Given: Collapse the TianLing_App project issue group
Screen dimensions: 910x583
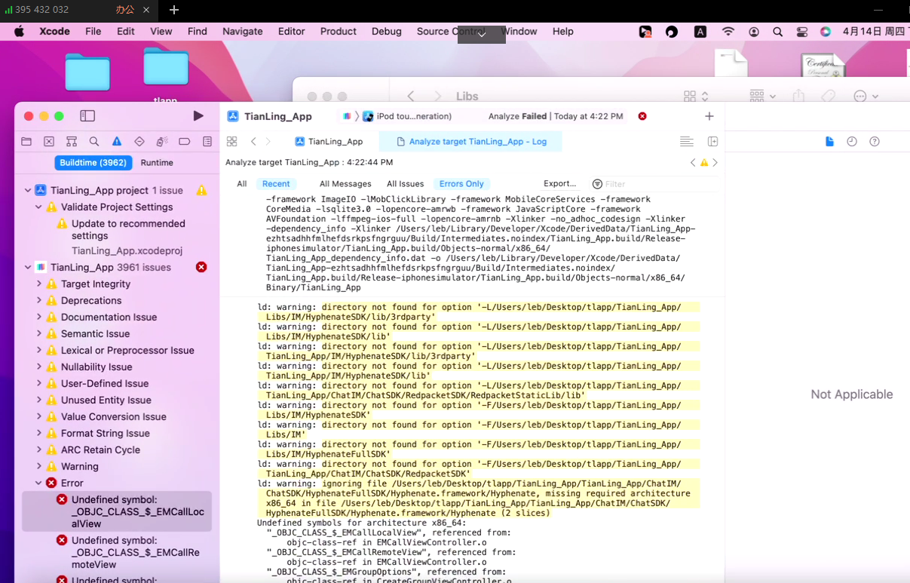Looking at the screenshot, I should click(x=28, y=191).
